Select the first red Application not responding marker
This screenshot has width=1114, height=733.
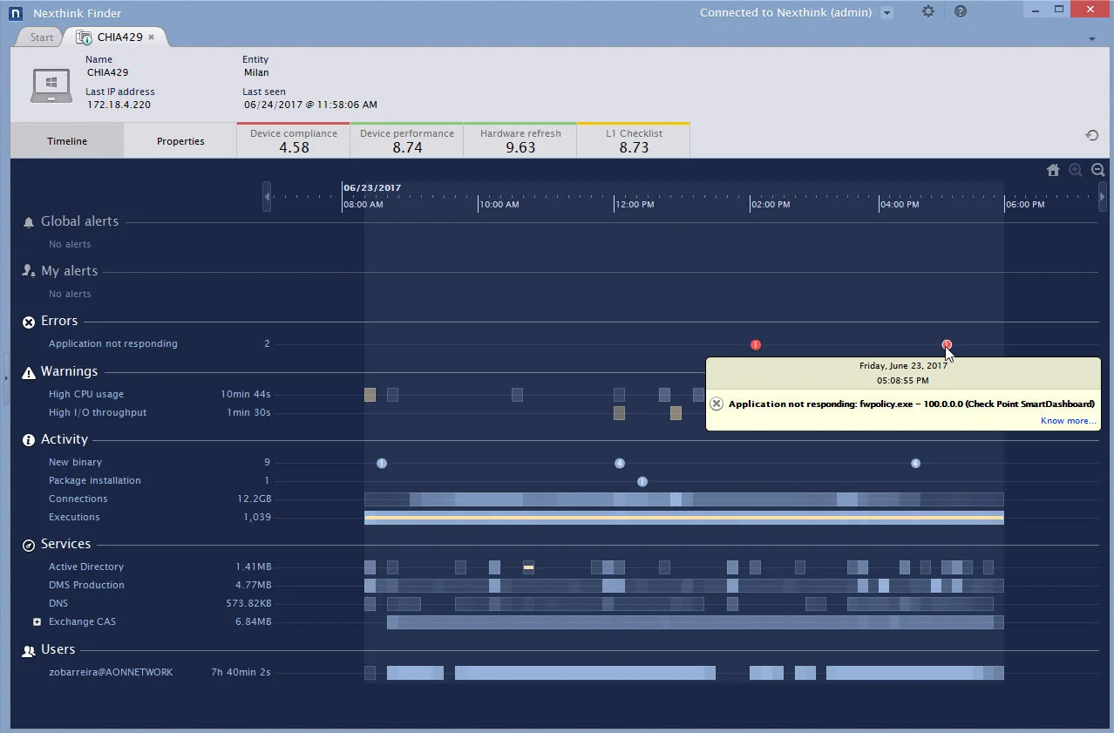point(755,344)
